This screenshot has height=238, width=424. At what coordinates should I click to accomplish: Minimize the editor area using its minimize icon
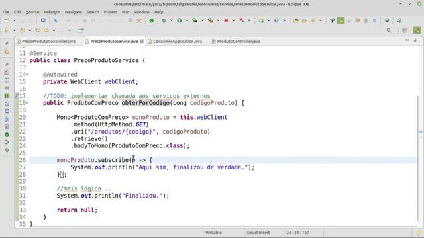point(407,40)
